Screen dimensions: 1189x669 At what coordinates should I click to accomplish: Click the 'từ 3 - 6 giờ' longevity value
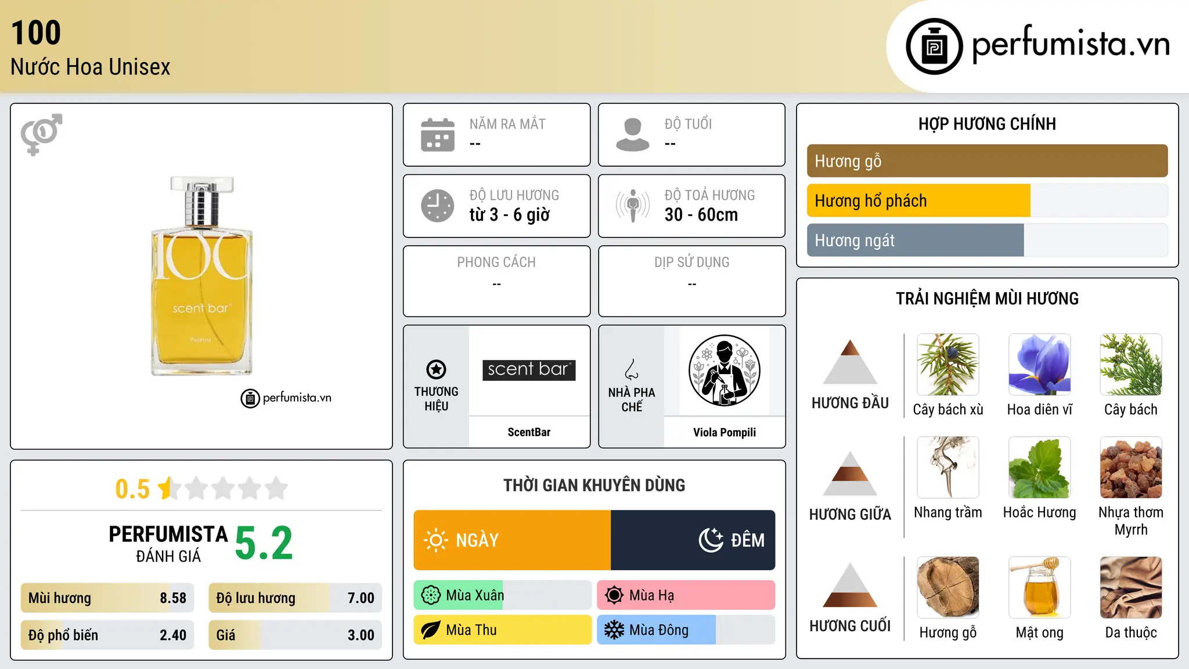coord(510,215)
